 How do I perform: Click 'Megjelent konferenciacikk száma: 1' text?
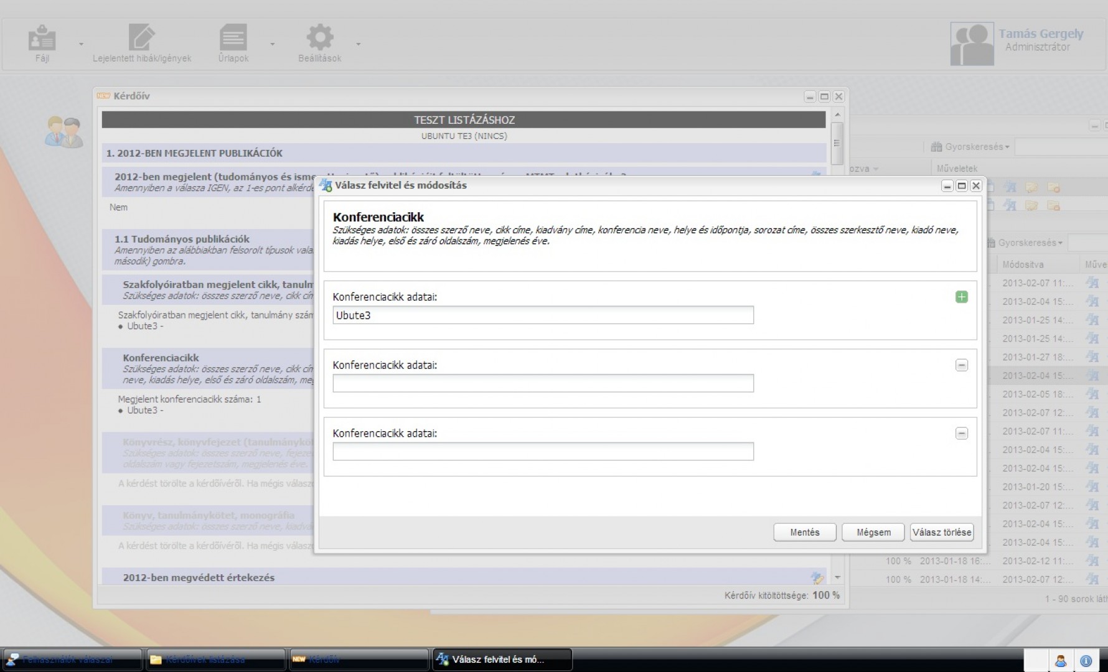[189, 399]
